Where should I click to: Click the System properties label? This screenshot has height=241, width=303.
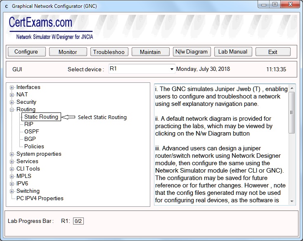point(39,154)
